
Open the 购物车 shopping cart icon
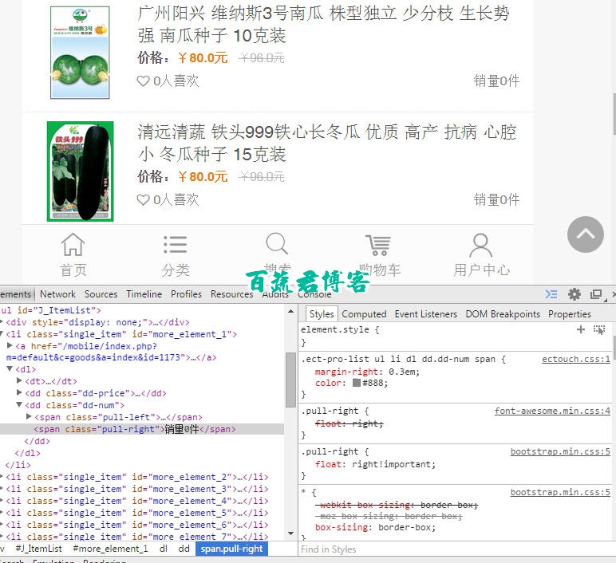(x=379, y=245)
